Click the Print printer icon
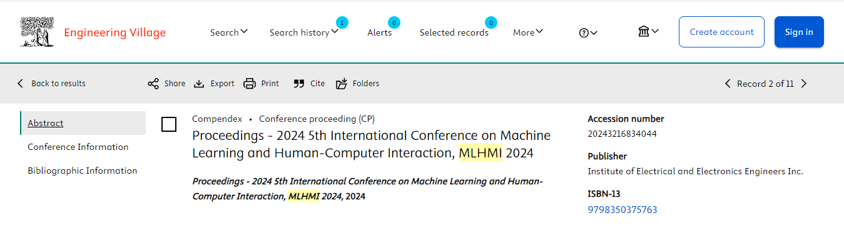The width and height of the screenshot is (844, 228). [x=250, y=84]
